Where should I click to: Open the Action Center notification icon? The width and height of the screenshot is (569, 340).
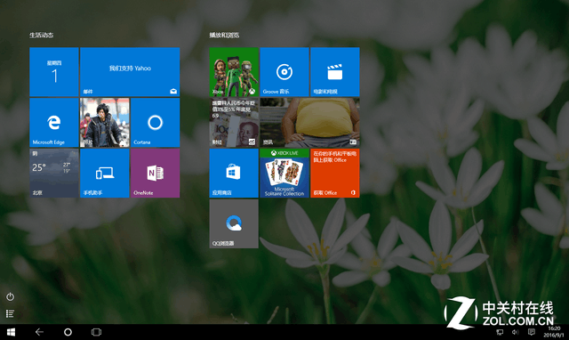[532, 332]
